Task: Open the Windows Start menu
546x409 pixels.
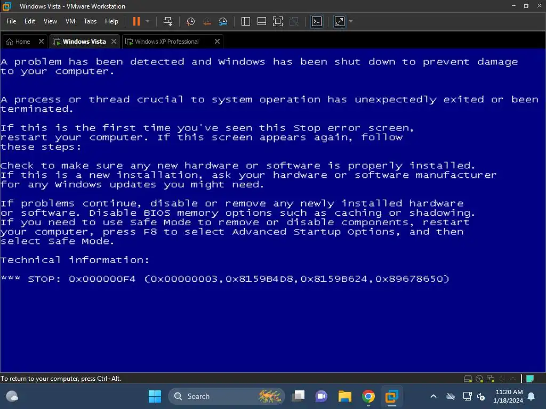Action: point(155,396)
